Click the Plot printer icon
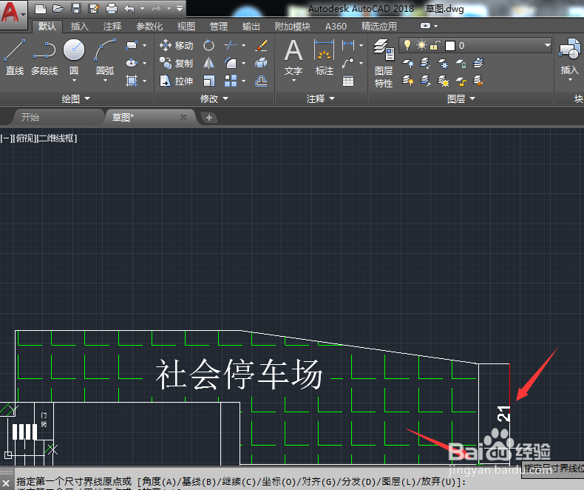 pos(112,8)
